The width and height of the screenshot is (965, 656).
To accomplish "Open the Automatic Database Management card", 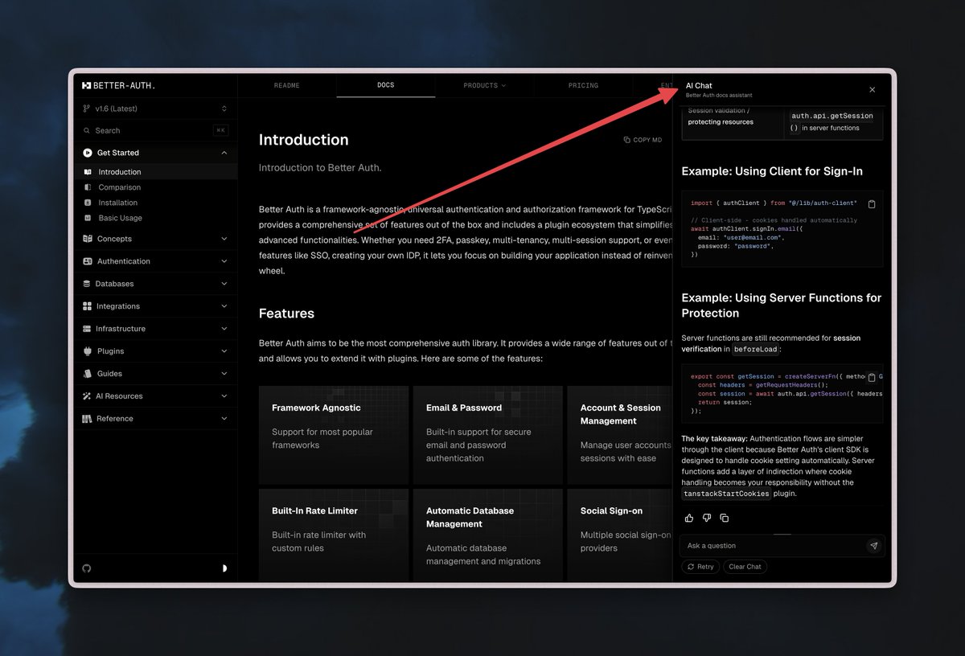I will tap(487, 536).
